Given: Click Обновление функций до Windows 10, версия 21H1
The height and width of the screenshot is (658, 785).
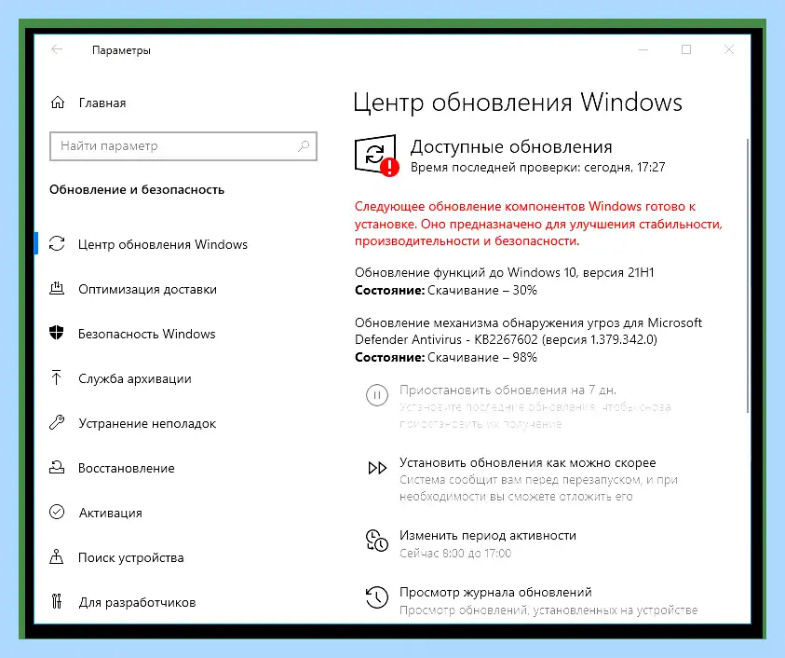Looking at the screenshot, I should [504, 273].
